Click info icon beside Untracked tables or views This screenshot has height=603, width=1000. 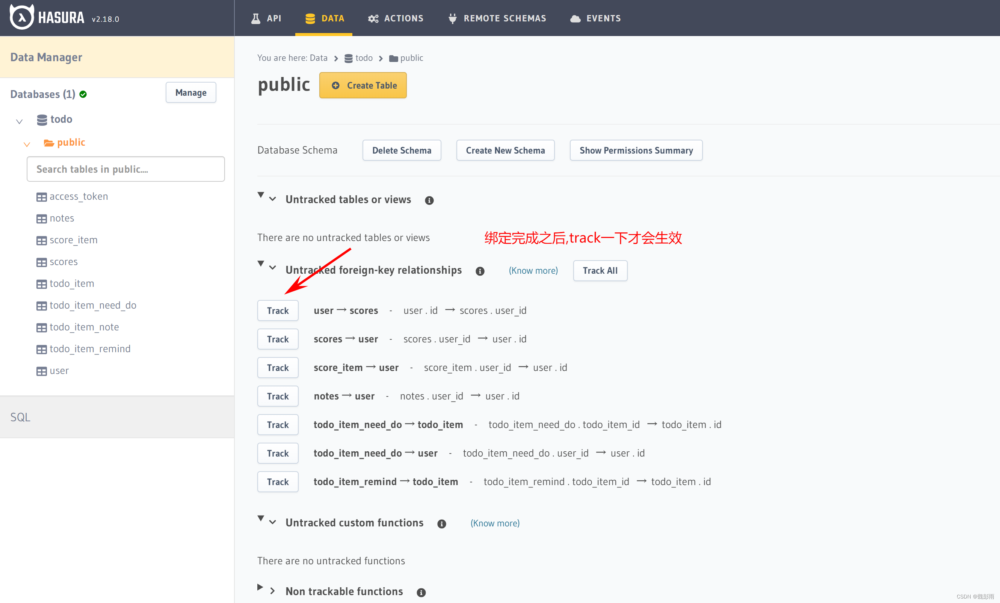(429, 200)
